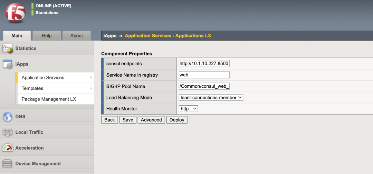
Task: Click the Advanced button
Action: pos(151,120)
